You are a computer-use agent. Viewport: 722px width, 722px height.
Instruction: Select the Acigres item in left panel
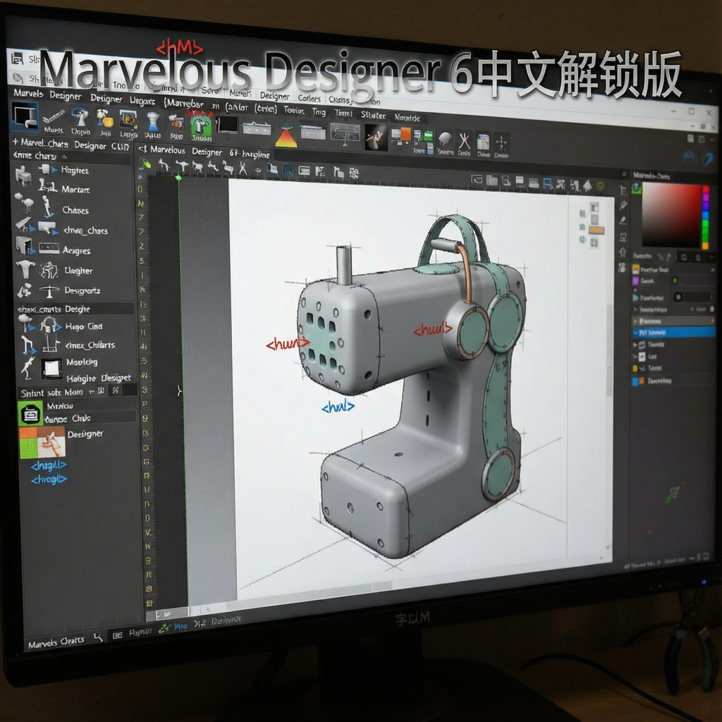[76, 250]
